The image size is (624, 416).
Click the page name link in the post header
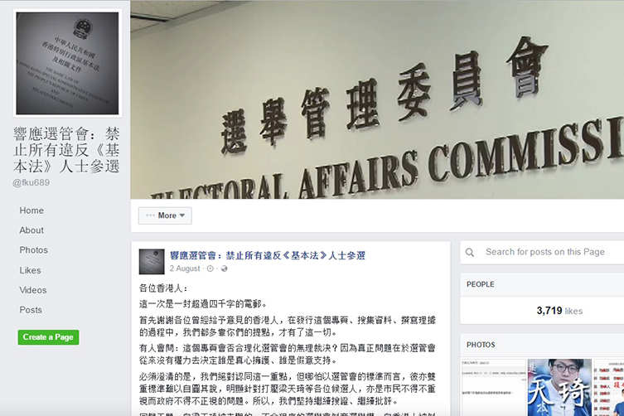pyautogui.click(x=268, y=255)
